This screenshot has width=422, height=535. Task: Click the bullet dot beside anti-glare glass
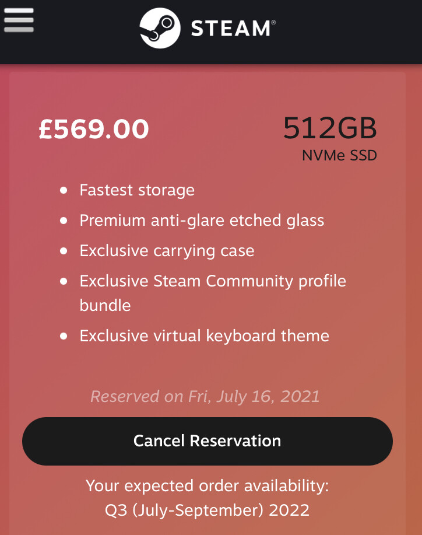click(64, 221)
